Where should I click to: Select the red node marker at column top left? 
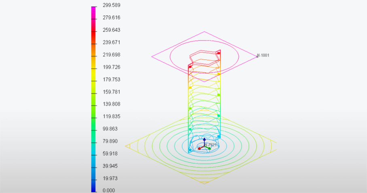pyautogui.click(x=190, y=66)
